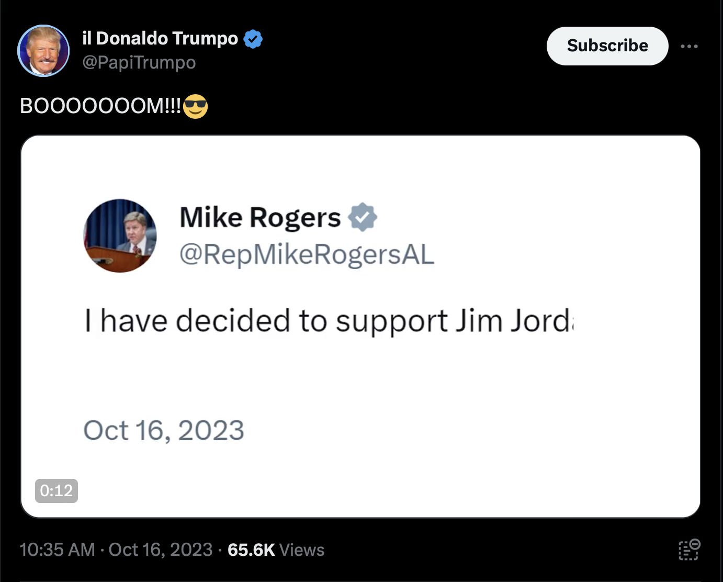Click the @RepMikeRogersAL handle in the video
The image size is (723, 582).
point(307,255)
